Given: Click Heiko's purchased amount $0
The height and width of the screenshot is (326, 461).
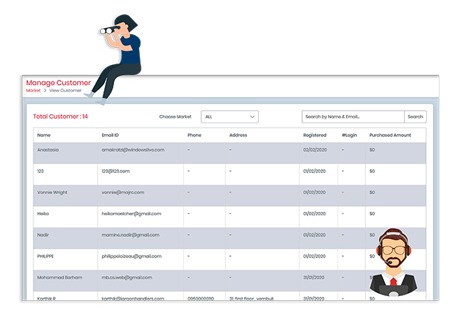Looking at the screenshot, I should click(372, 214).
